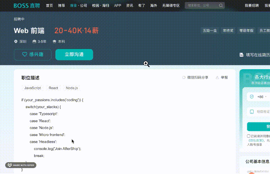Click the case 'Micro frontend': line
This screenshot has height=174, width=270.
tap(47, 135)
